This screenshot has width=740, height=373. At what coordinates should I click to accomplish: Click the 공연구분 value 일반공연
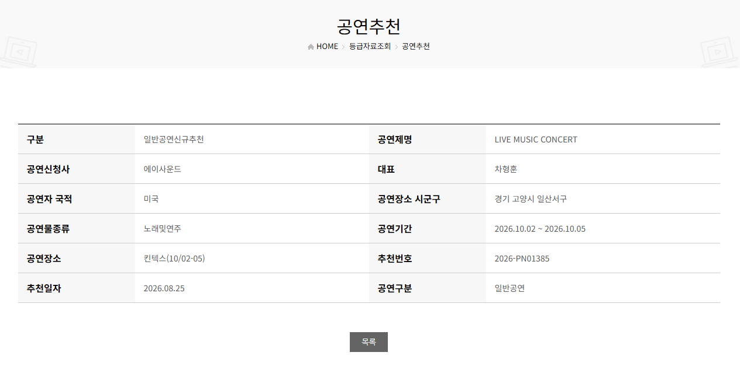510,288
